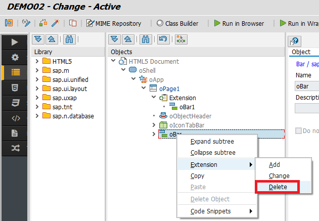
Task: Collapse the oPage1 node
Action: click(144, 88)
